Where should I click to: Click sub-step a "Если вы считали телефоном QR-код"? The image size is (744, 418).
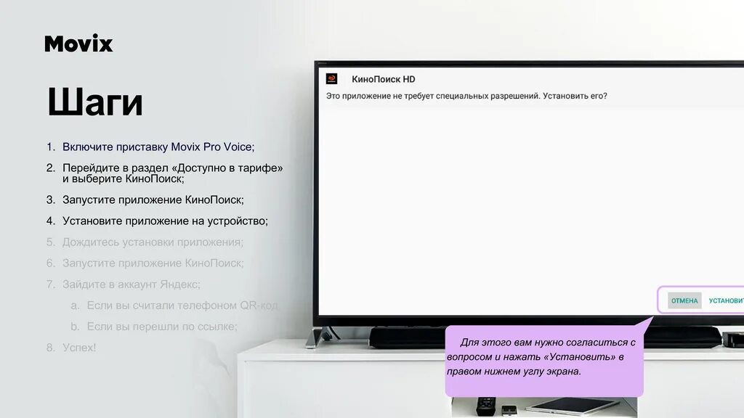182,306
